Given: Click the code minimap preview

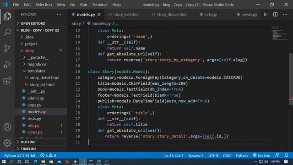Looking at the screenshot, I should [x=280, y=33].
